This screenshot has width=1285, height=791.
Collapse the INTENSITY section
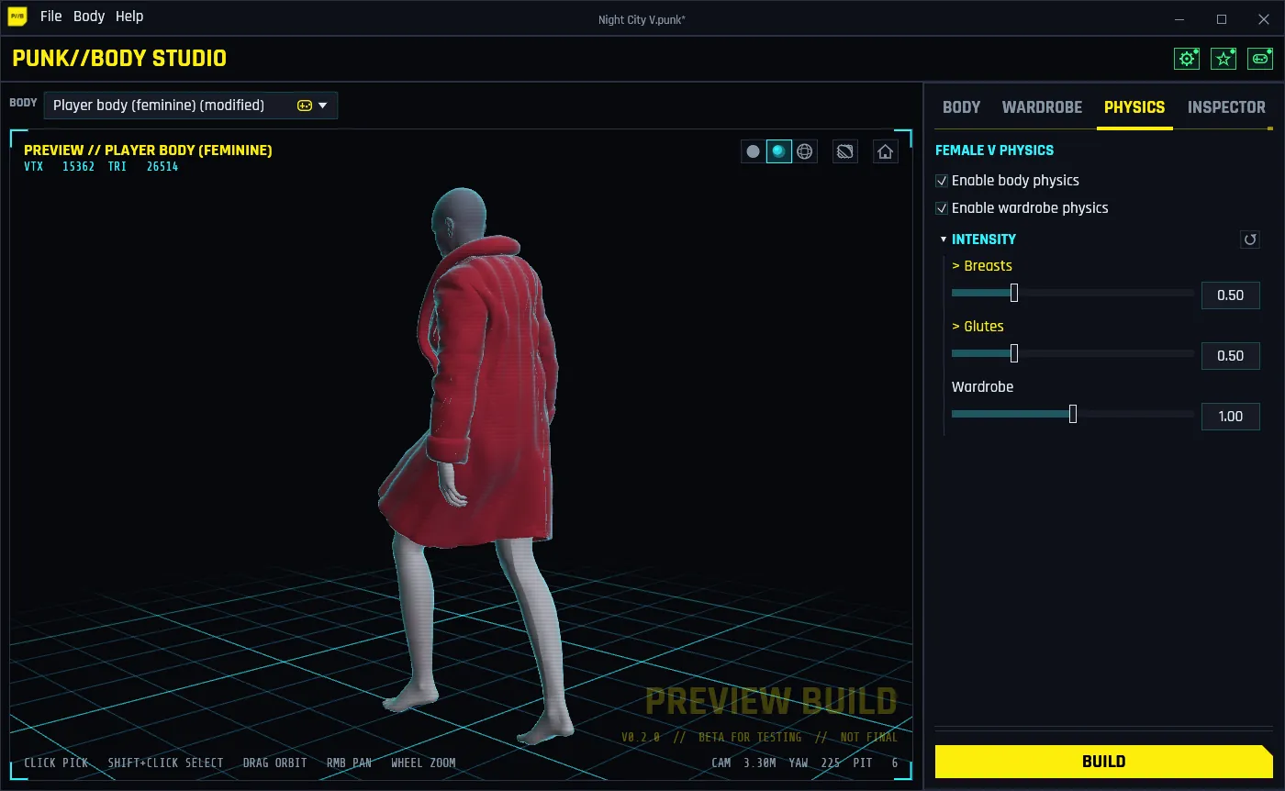pos(944,240)
